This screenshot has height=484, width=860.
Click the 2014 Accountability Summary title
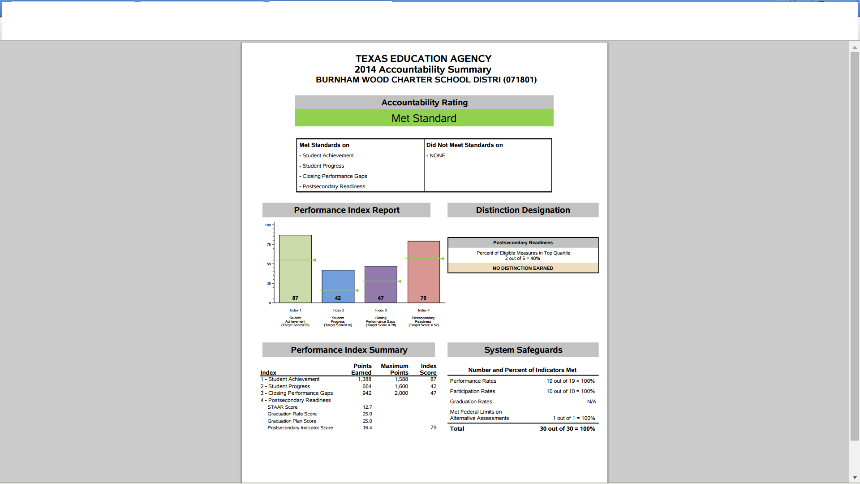pyautogui.click(x=423, y=69)
